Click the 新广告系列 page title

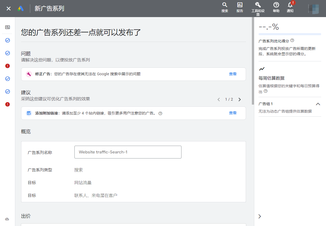click(x=49, y=9)
